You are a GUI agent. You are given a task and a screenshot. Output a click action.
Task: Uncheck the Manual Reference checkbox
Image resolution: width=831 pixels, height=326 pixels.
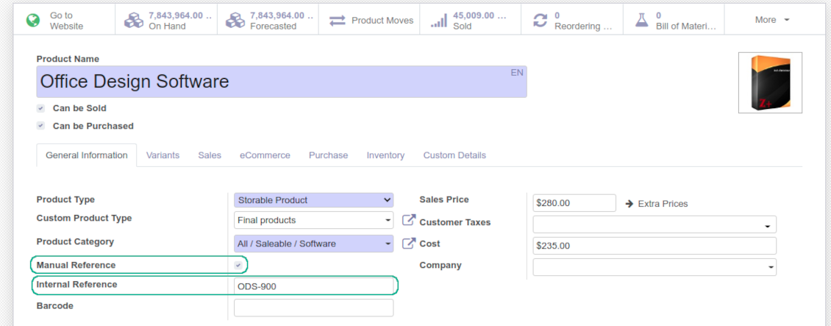[238, 265]
